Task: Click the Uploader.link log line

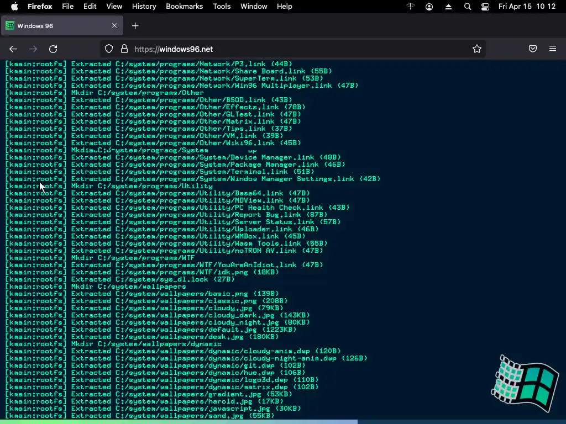Action: click(x=162, y=229)
